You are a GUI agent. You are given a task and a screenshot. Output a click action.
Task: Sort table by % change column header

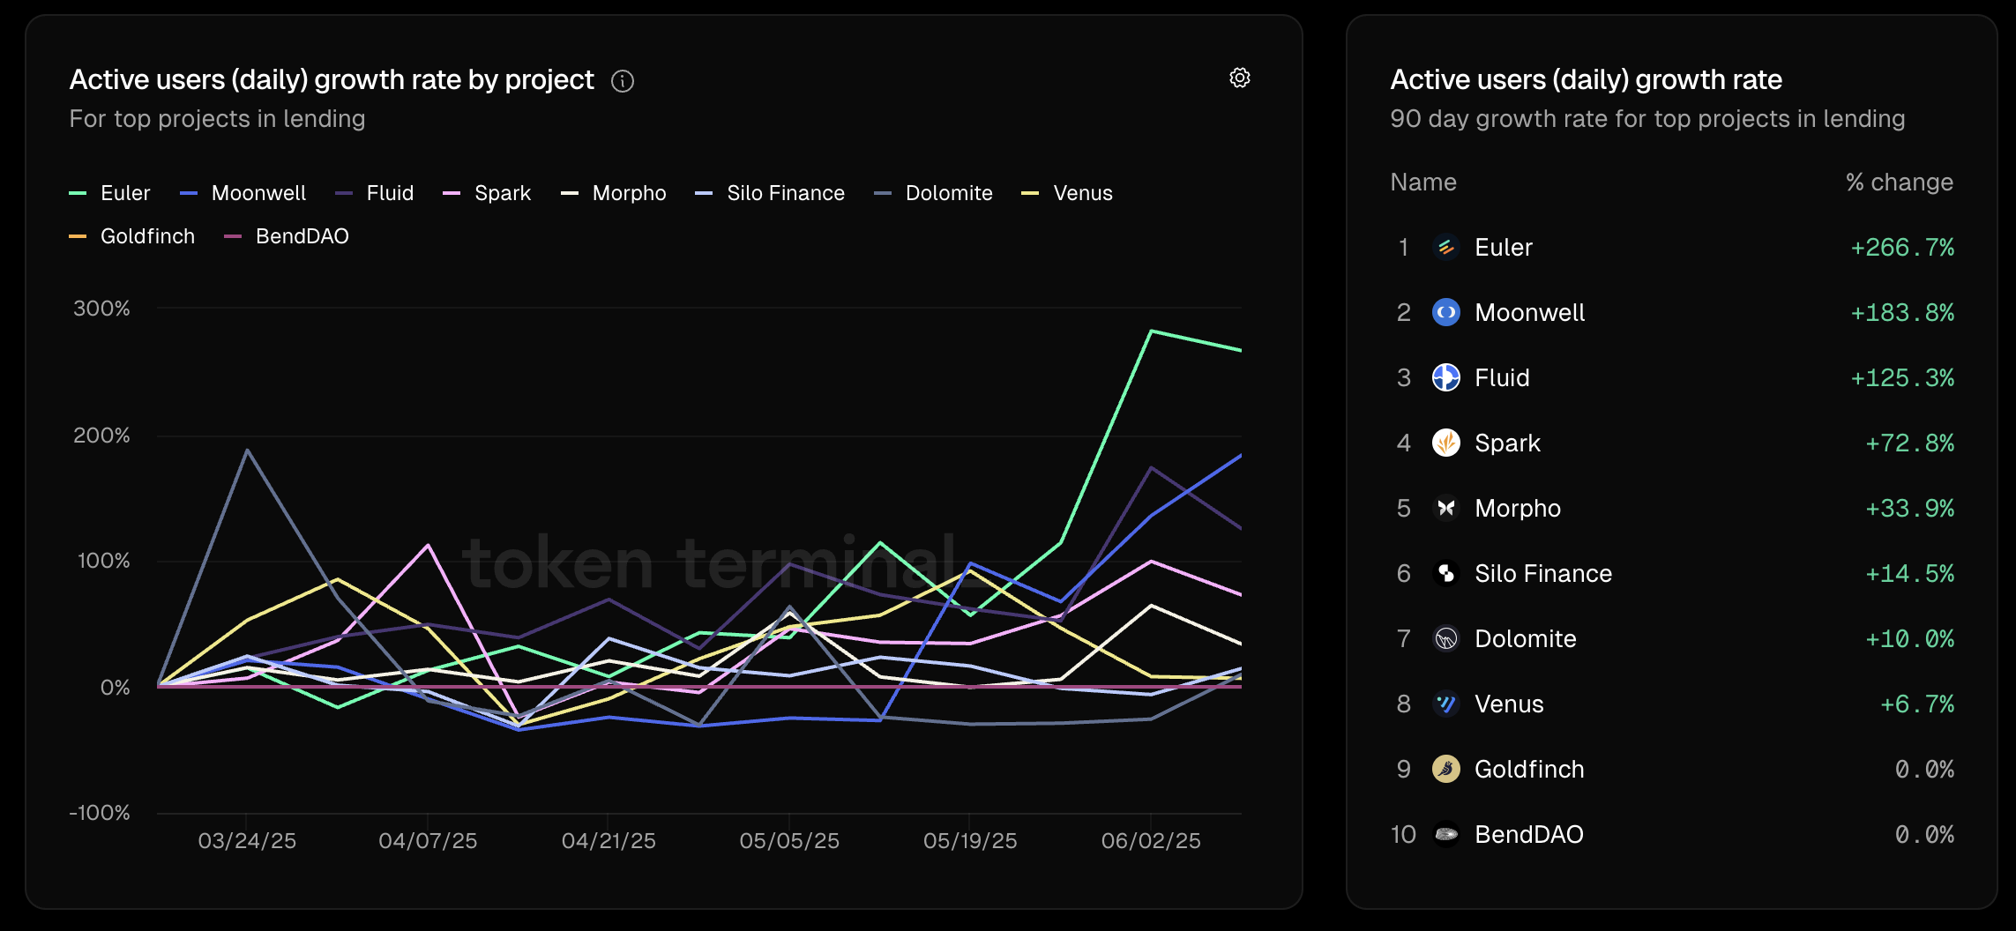[1899, 182]
